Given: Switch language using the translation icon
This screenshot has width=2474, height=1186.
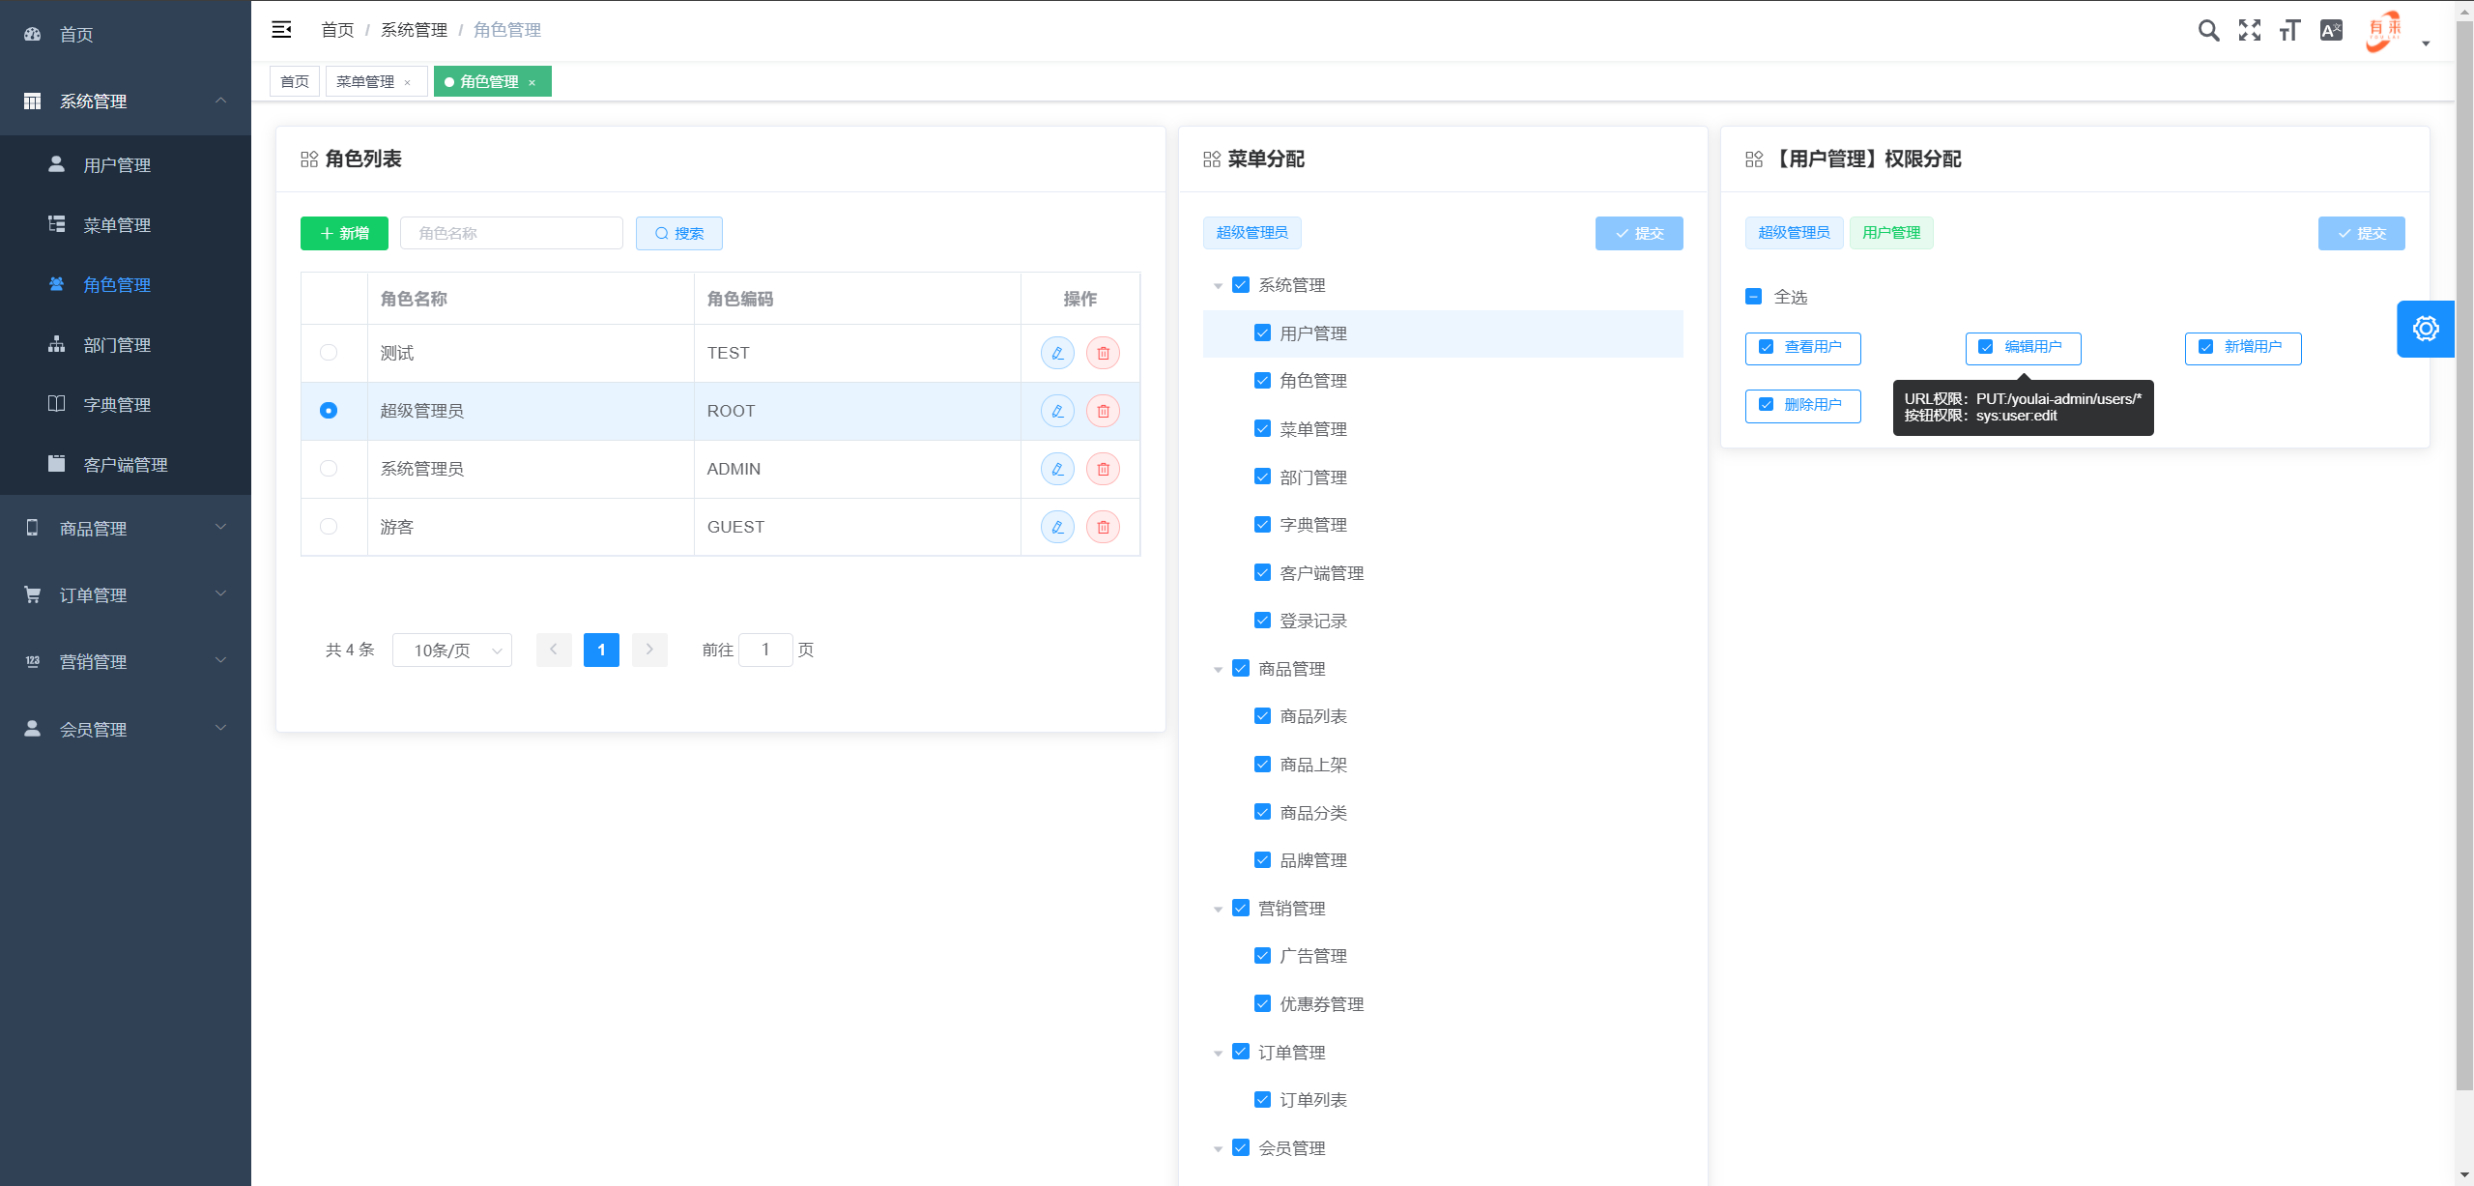Looking at the screenshot, I should point(2331,30).
